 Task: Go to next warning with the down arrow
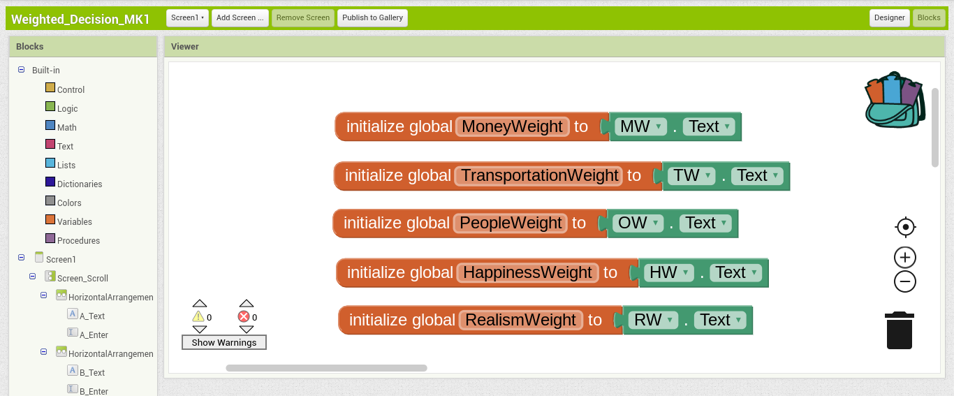[200, 329]
